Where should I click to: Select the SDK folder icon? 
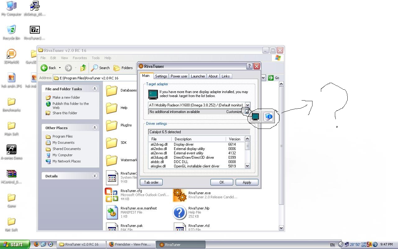112,143
